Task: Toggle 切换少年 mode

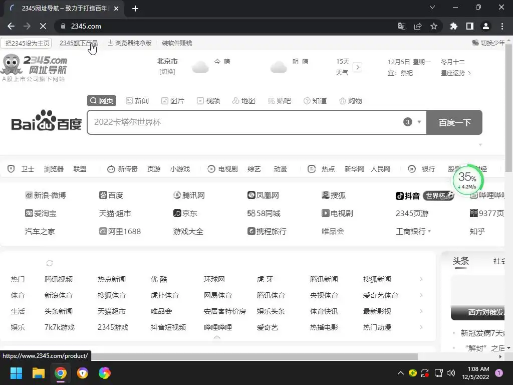Action: click(x=488, y=43)
